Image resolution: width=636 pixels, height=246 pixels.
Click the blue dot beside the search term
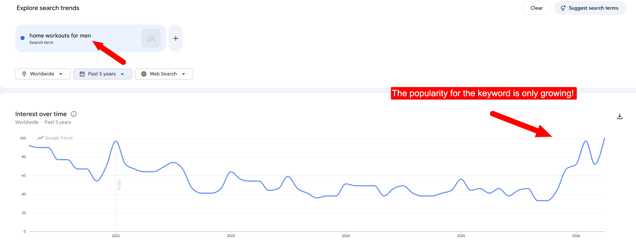click(x=22, y=38)
